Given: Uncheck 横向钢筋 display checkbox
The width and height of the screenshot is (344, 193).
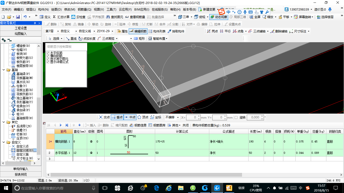Looking at the screenshot, I should coord(48,56).
